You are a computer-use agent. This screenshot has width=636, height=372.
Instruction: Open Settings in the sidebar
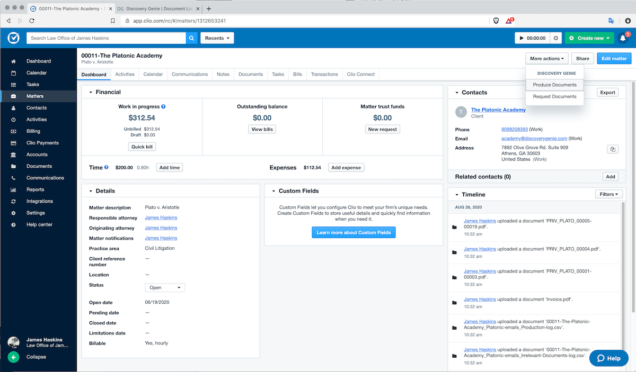tap(38, 213)
